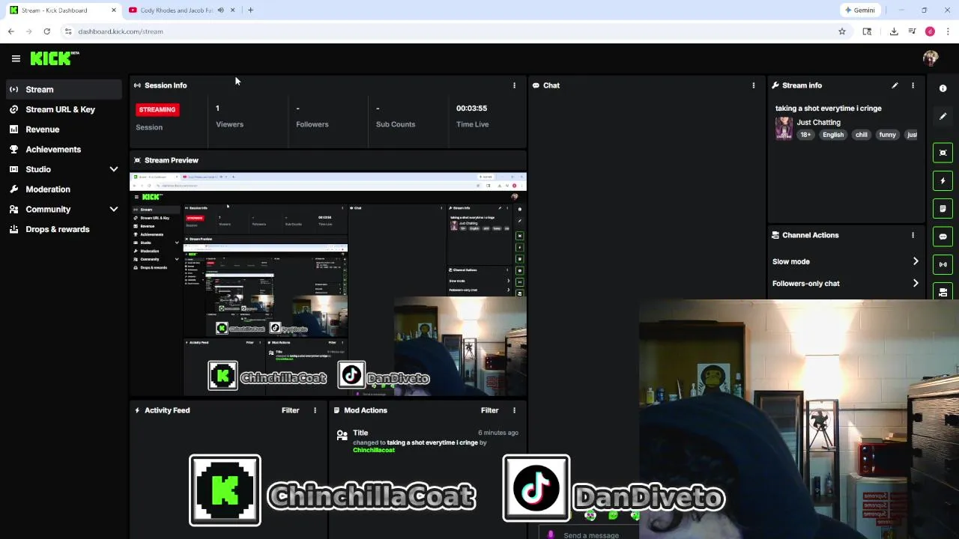The height and width of the screenshot is (539, 959).
Task: Toggle Session Info broadcast widget in sidebar
Action: [943, 264]
